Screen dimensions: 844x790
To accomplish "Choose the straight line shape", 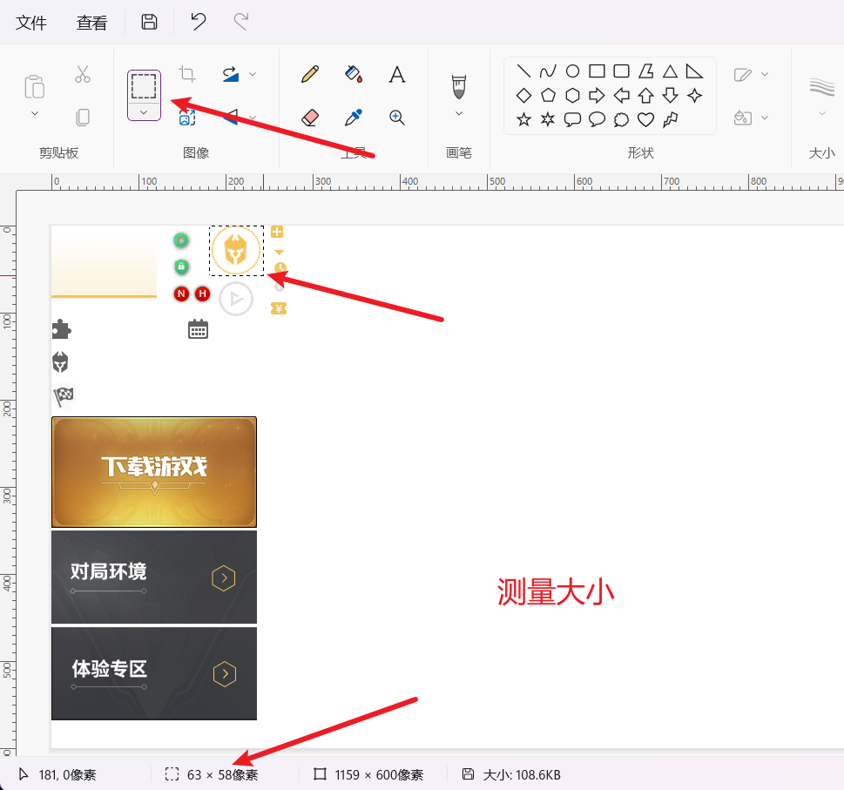I will [523, 71].
